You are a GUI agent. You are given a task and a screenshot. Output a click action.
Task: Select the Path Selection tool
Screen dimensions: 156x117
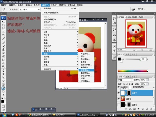[x=3, y=77]
